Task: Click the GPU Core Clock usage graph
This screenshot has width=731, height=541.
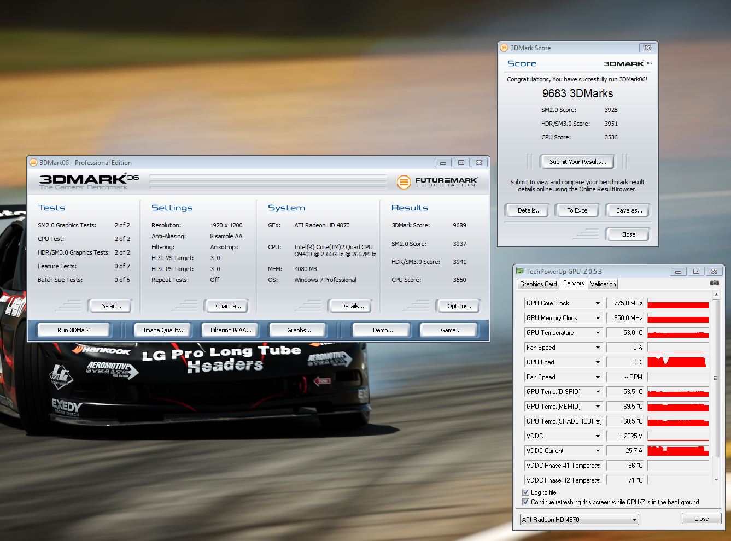Action: [x=678, y=303]
